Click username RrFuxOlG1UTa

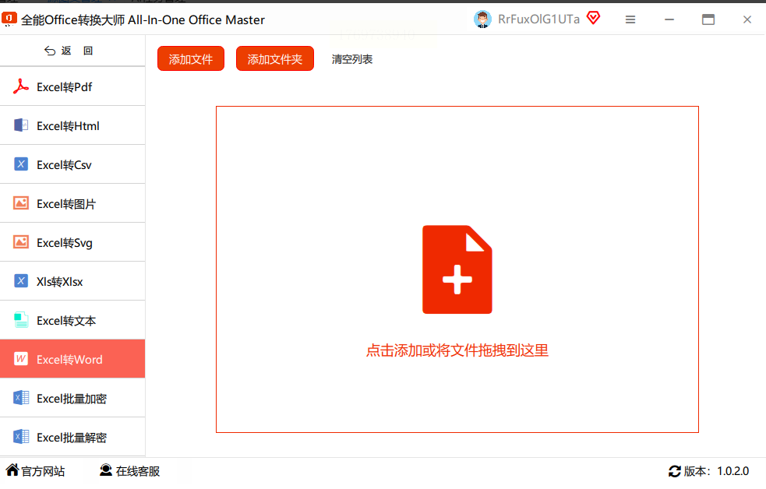tap(538, 19)
